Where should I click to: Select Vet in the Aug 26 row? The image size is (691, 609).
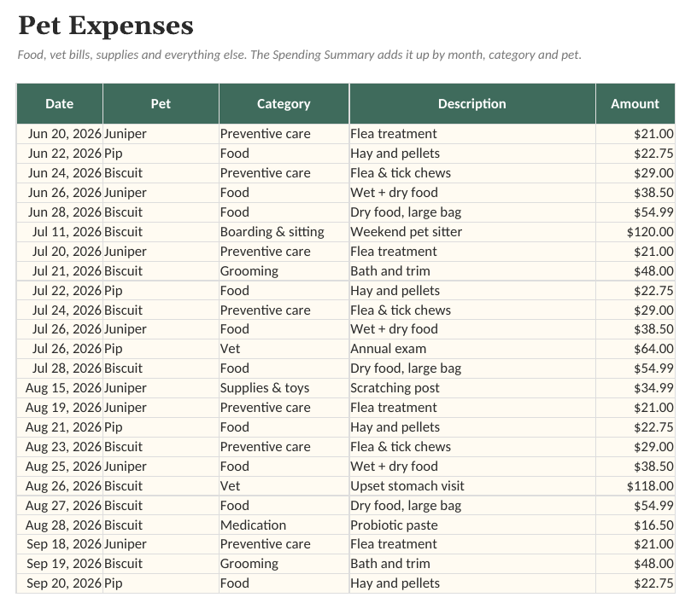point(284,486)
